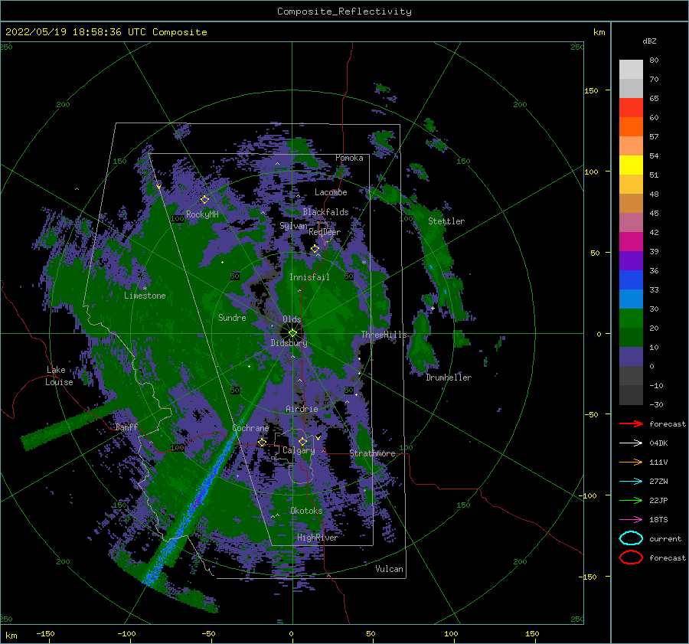This screenshot has width=689, height=644.
Task: Click the Vulcan label
Action: coord(390,569)
